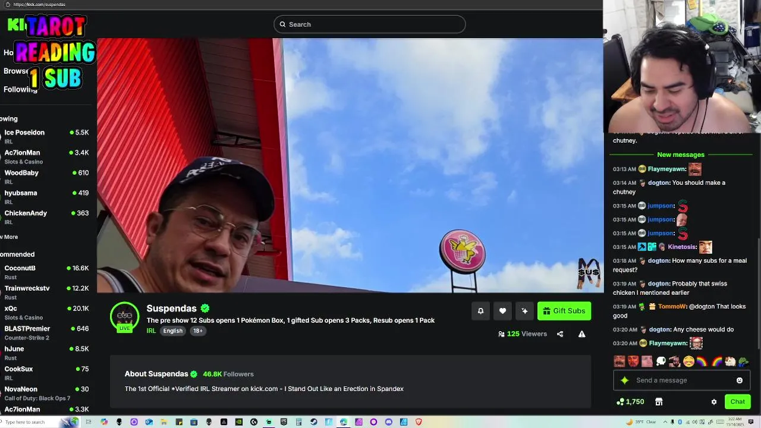Select the thought bubble quick emote
The image size is (761, 428).
661,361
